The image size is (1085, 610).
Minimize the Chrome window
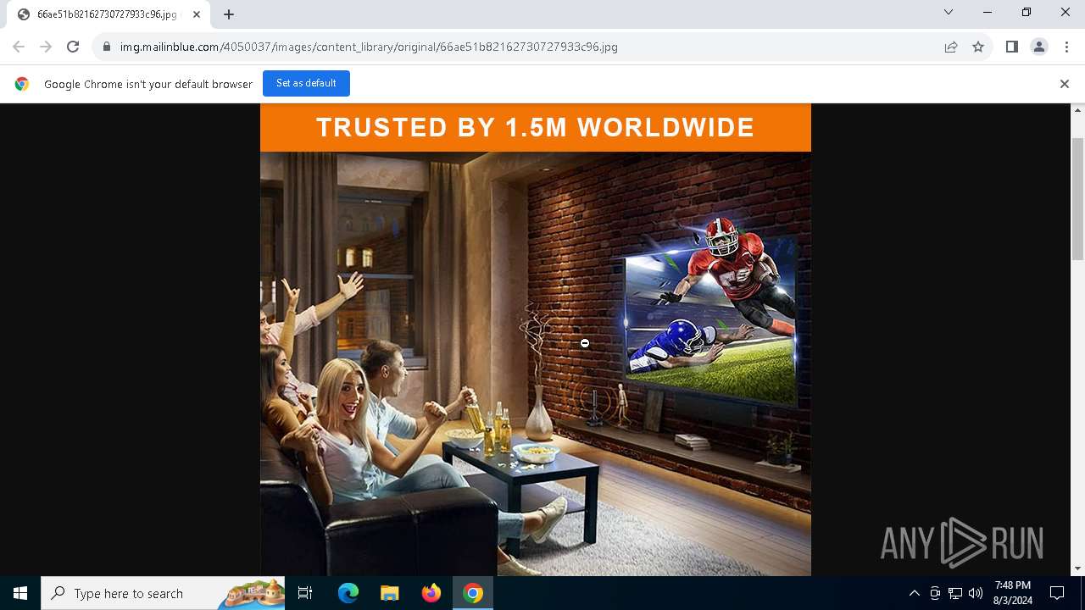(988, 12)
